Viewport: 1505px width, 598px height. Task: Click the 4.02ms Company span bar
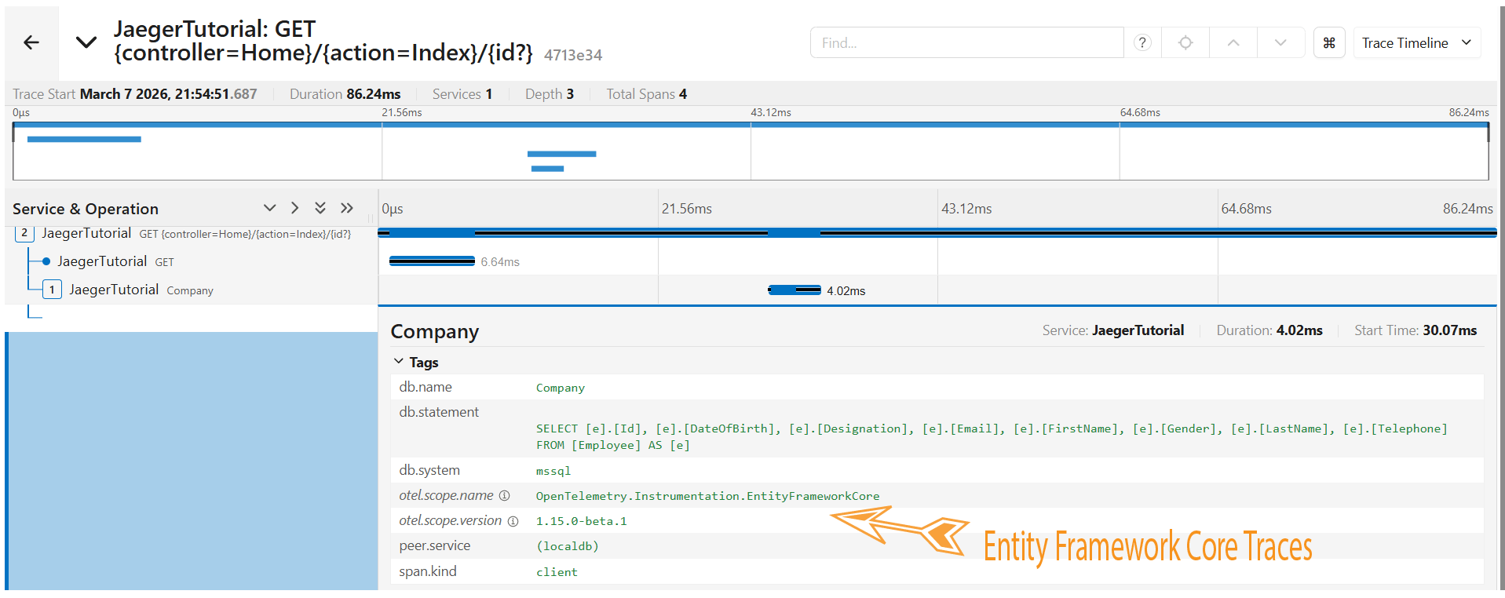pos(795,290)
